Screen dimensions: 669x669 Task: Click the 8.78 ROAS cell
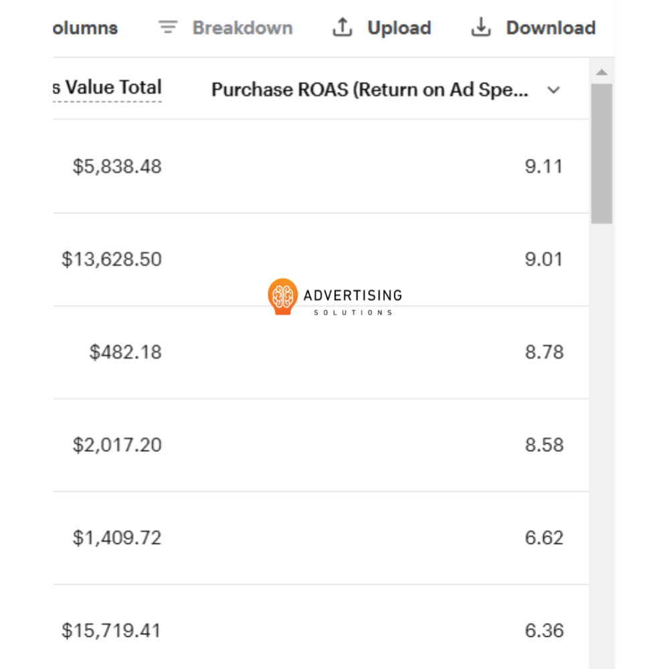[x=544, y=353]
